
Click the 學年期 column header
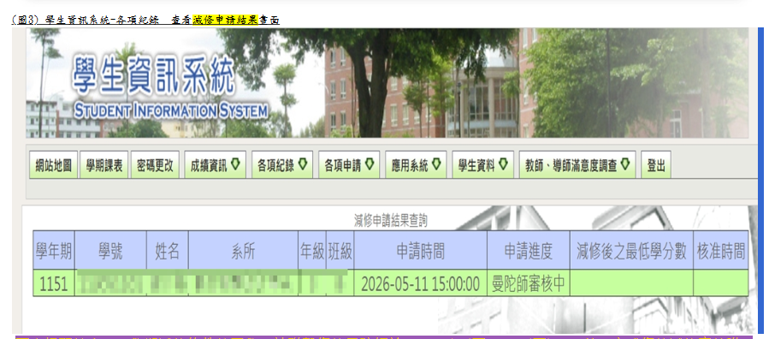pos(54,250)
